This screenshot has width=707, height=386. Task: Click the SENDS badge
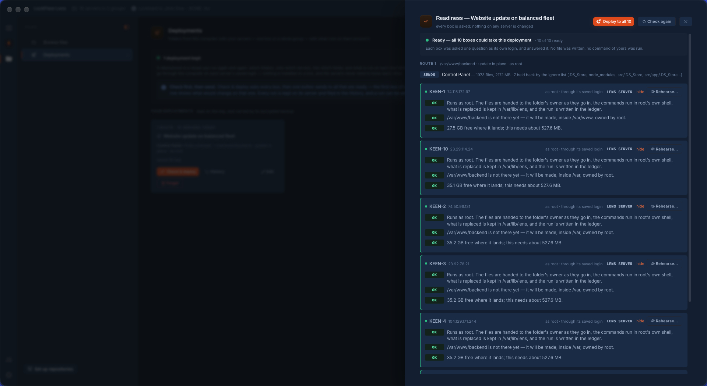pyautogui.click(x=429, y=75)
